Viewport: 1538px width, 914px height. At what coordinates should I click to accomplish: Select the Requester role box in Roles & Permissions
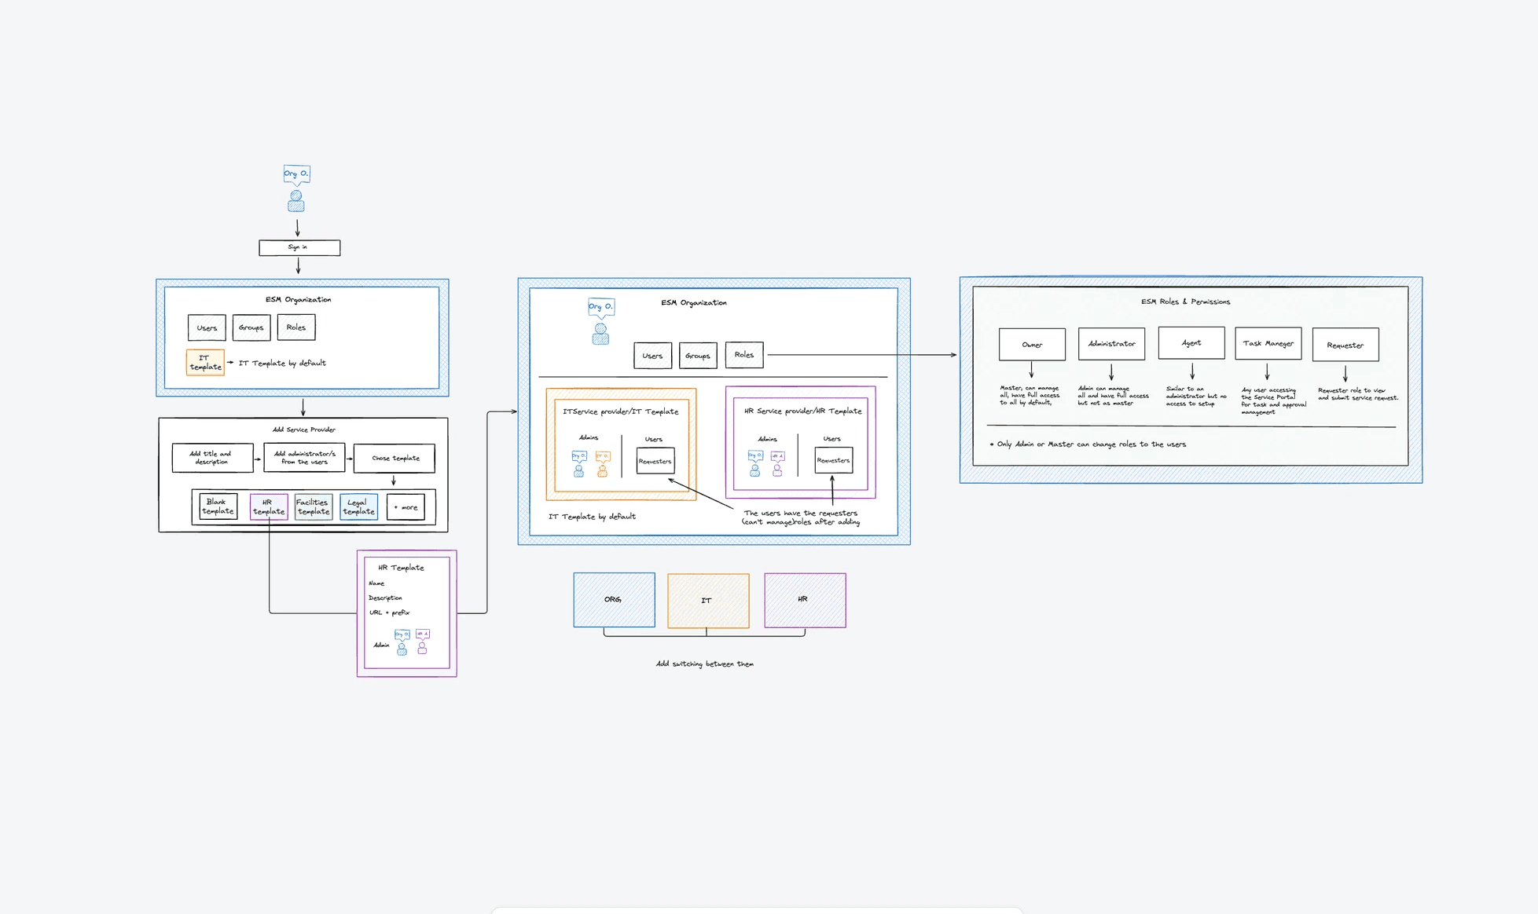click(1345, 345)
